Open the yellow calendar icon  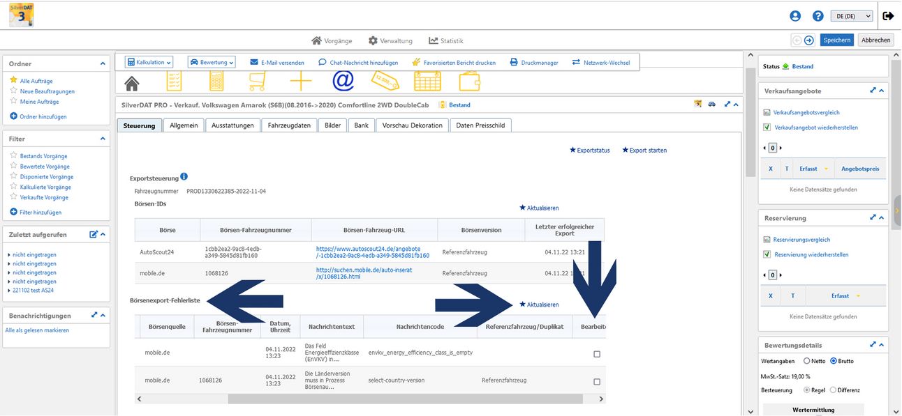427,82
